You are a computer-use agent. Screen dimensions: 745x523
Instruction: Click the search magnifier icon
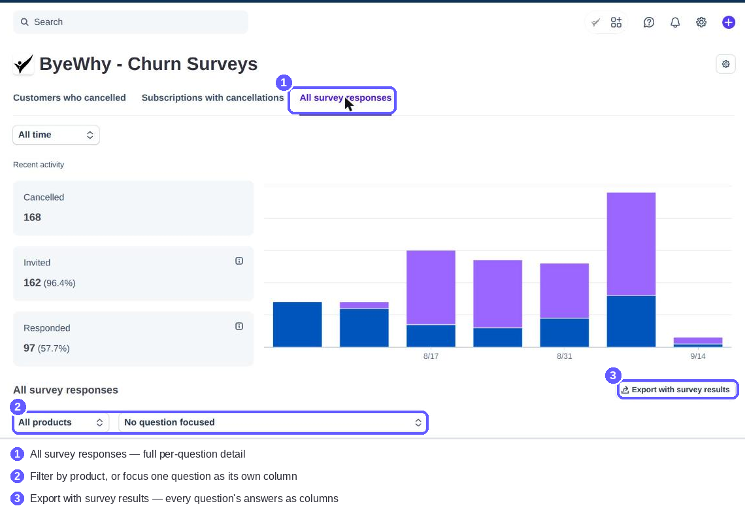coord(25,22)
